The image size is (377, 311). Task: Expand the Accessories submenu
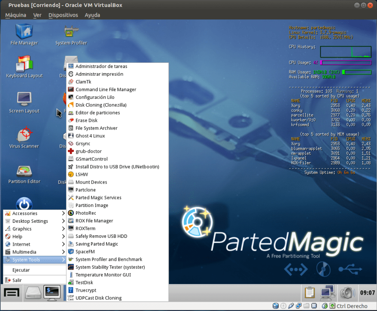[x=26, y=213]
